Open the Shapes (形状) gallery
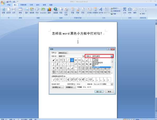This screenshot has height=120, width=157. point(37,11)
